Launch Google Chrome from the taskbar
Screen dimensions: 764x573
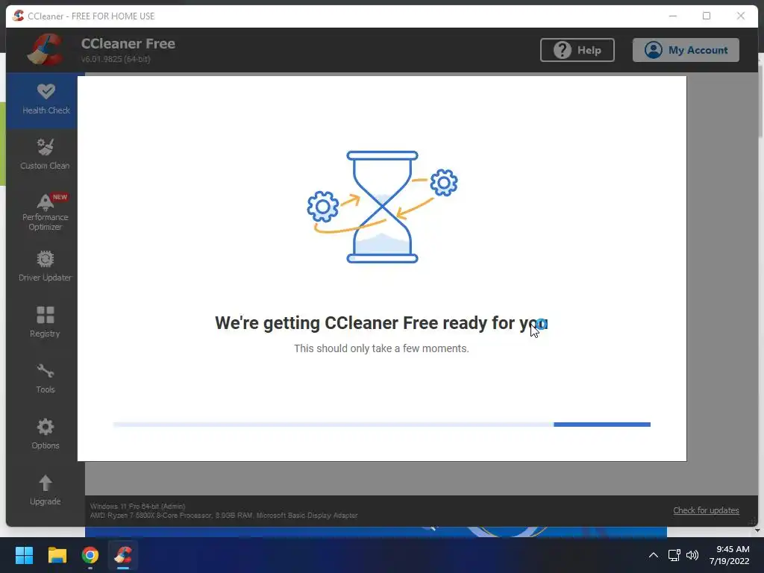(x=90, y=555)
